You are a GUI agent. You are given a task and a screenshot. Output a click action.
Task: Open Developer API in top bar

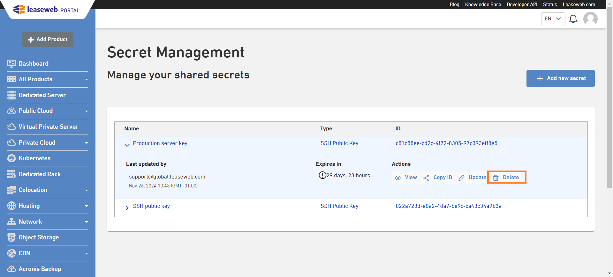click(522, 4)
